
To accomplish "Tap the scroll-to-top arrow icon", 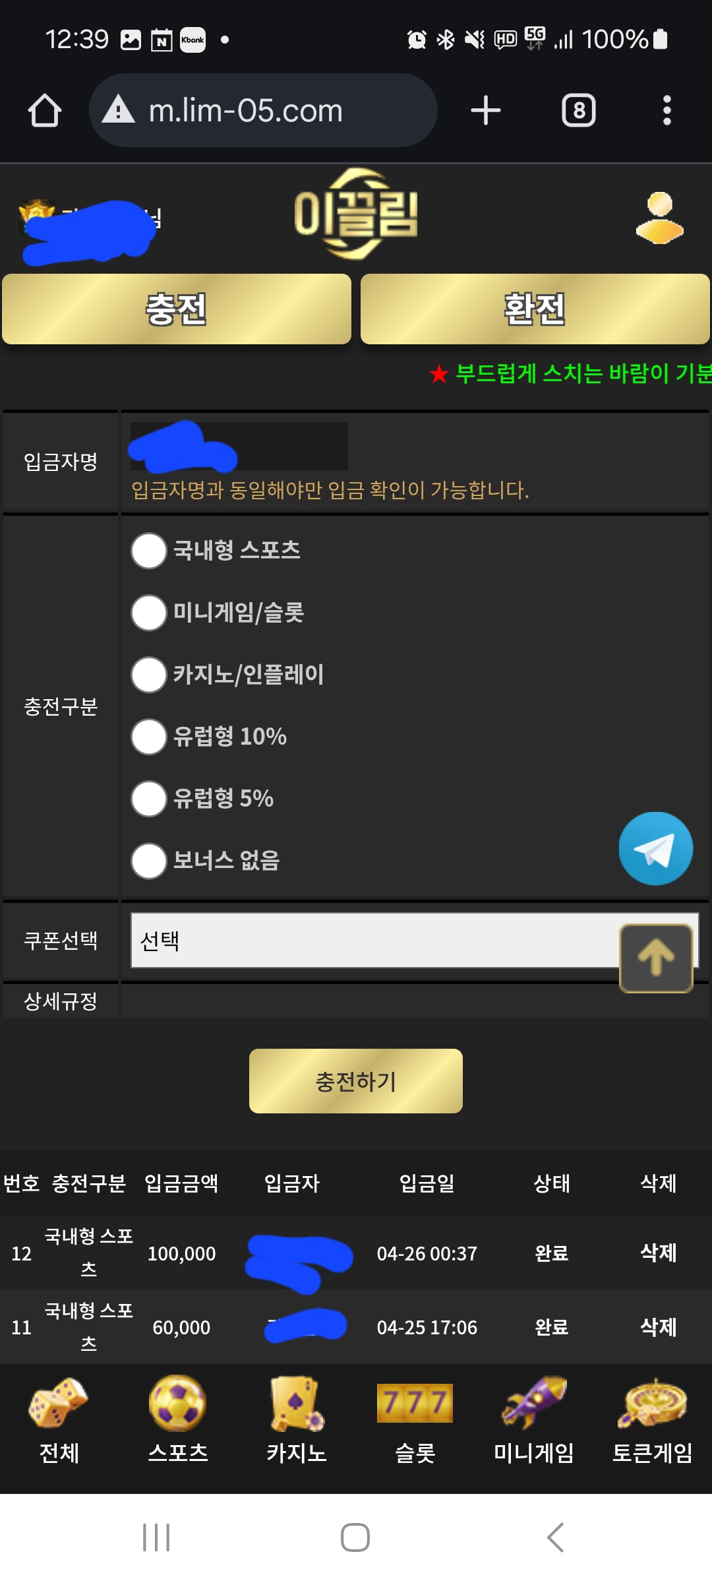I will tap(656, 958).
